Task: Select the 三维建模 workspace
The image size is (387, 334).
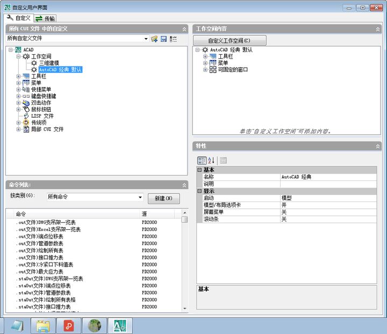Action: click(49, 63)
